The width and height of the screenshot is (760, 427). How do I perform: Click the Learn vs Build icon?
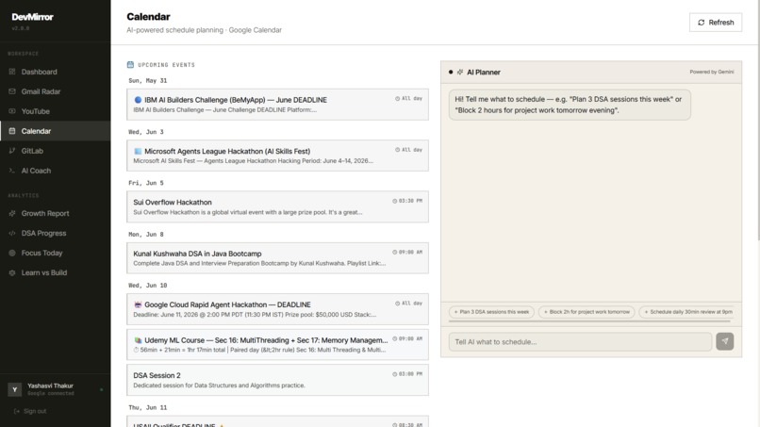[x=12, y=272]
